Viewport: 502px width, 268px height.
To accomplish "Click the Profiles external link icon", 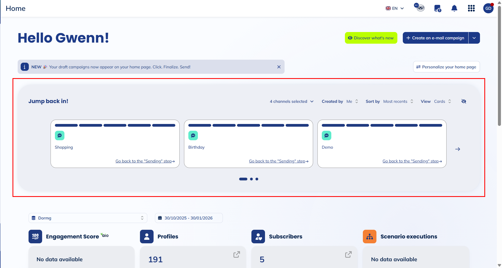I will pos(236,254).
